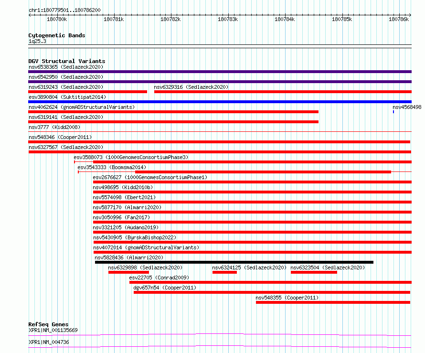Click the 180781k ruler tick label
This screenshot has width=425, height=353.
coord(114,19)
